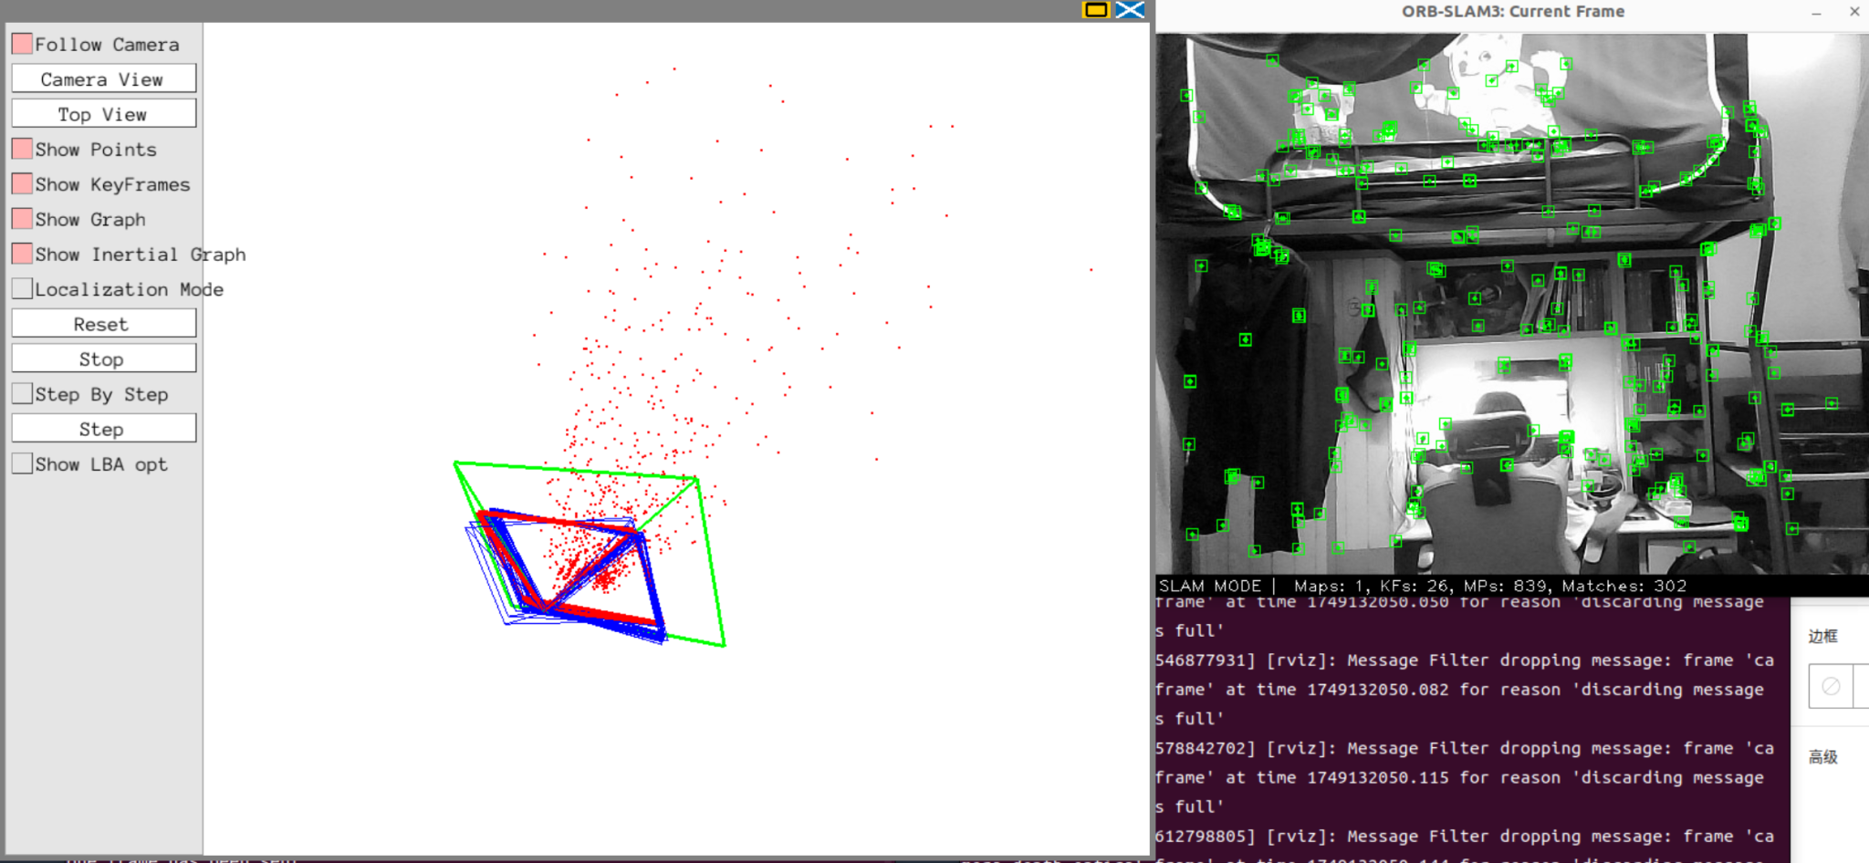
Task: Toggle Show Points off
Action: (x=23, y=149)
